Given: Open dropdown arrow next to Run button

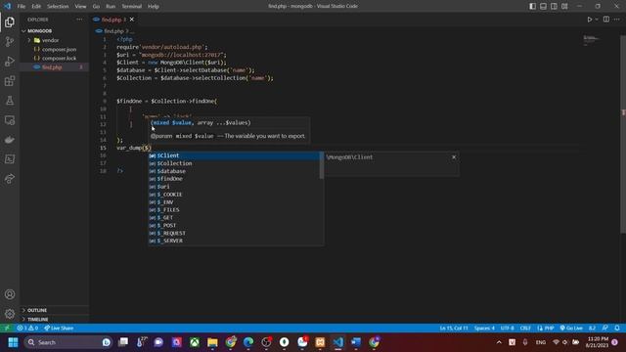Looking at the screenshot, I should (x=597, y=20).
